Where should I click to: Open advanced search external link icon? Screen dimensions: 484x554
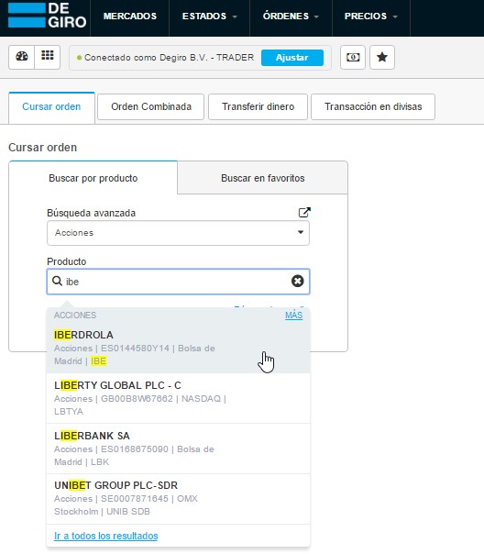[304, 213]
